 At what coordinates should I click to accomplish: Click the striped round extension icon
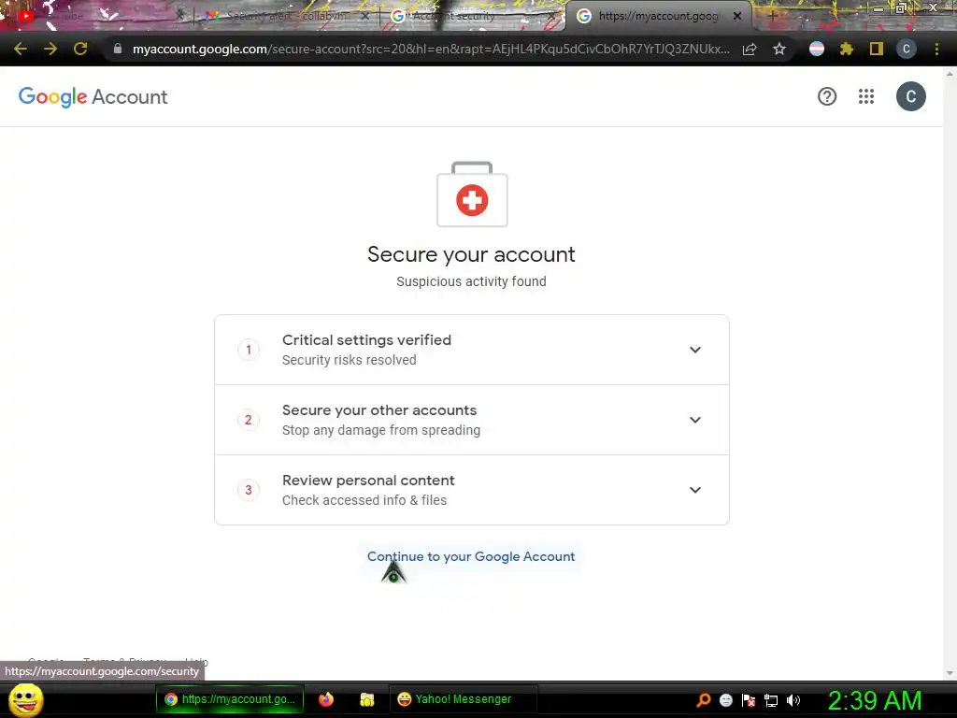pos(817,49)
